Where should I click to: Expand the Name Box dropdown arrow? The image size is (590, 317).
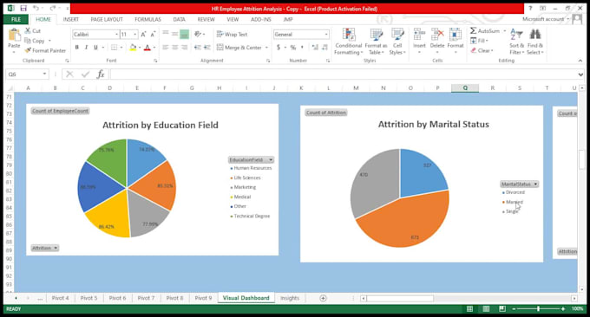(x=45, y=74)
